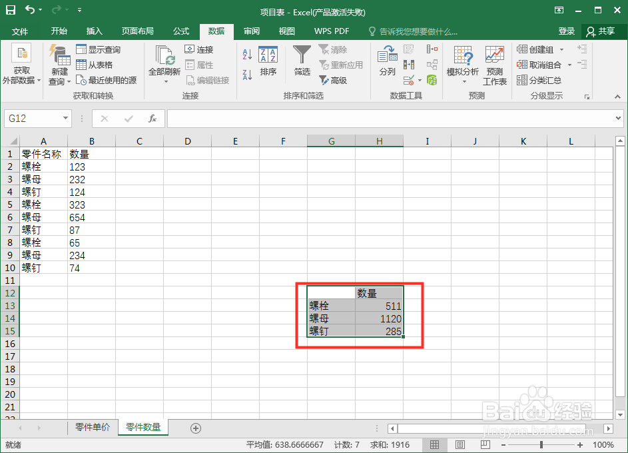Open the custom Sort dialog
The height and width of the screenshot is (453, 628).
pyautogui.click(x=268, y=61)
